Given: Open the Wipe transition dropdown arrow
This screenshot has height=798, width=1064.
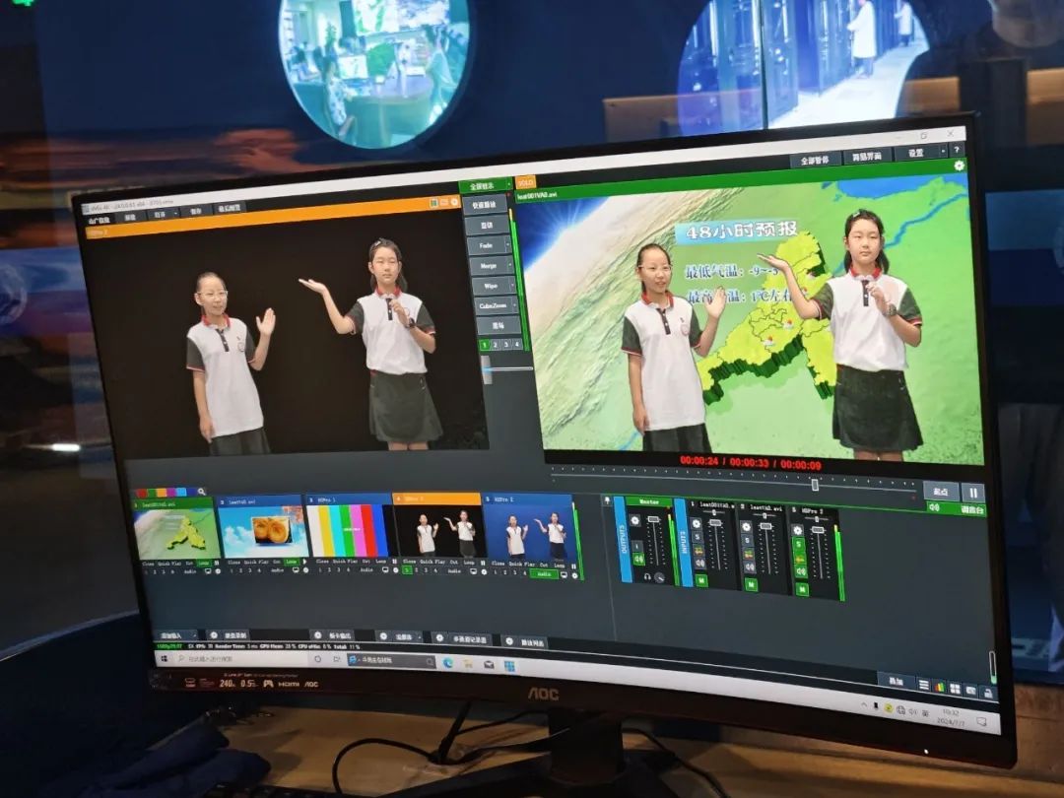Looking at the screenshot, I should pos(511,286).
